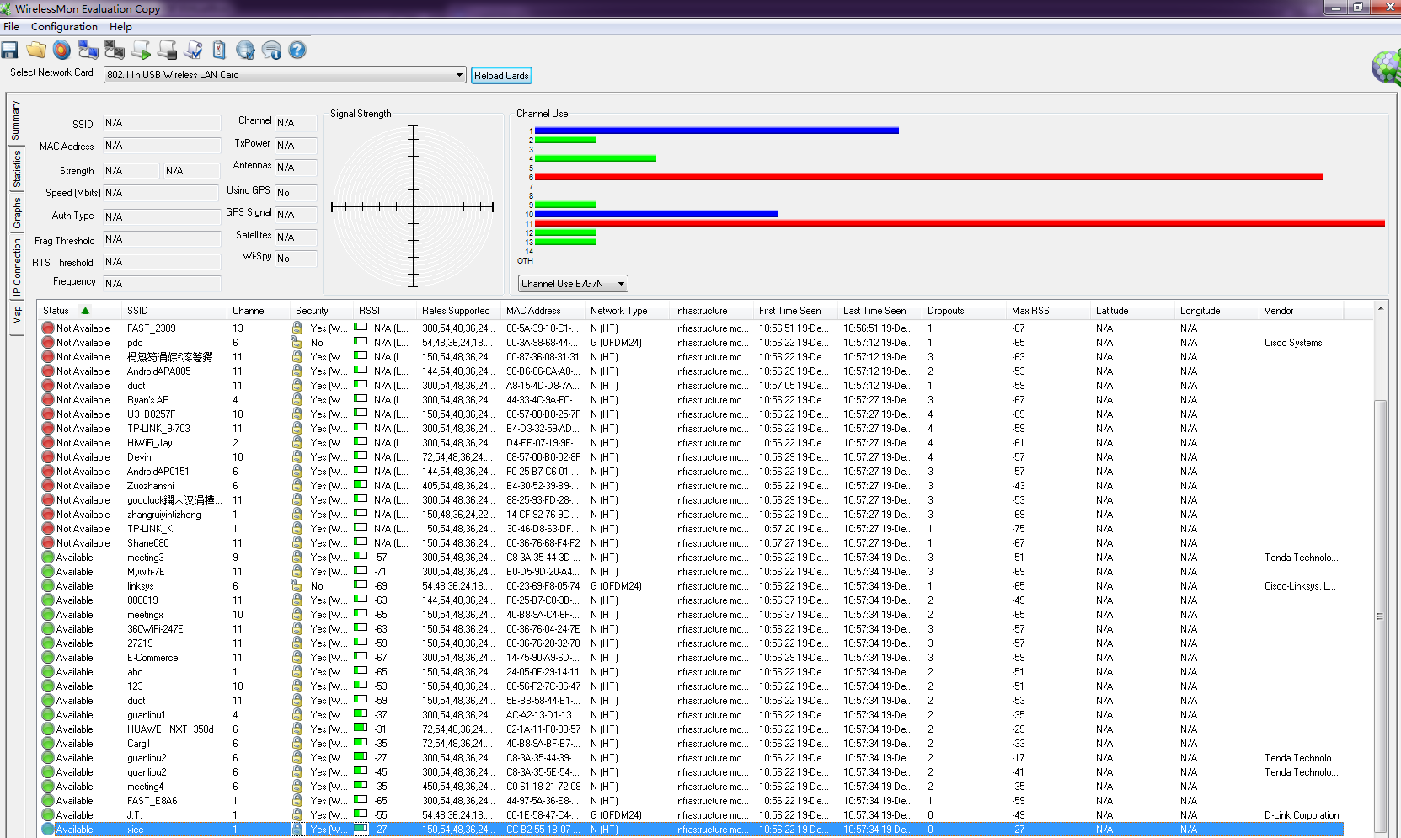
Task: Sort by the Dropouts column header
Action: pyautogui.click(x=964, y=311)
